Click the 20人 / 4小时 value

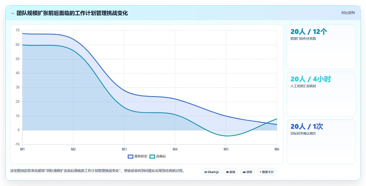[311, 79]
